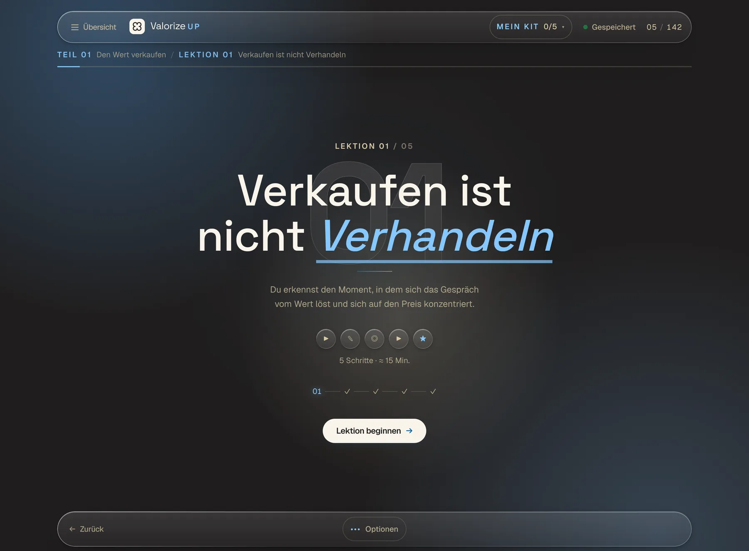Click the Valorize UP logo icon
749x551 pixels.
click(x=137, y=27)
